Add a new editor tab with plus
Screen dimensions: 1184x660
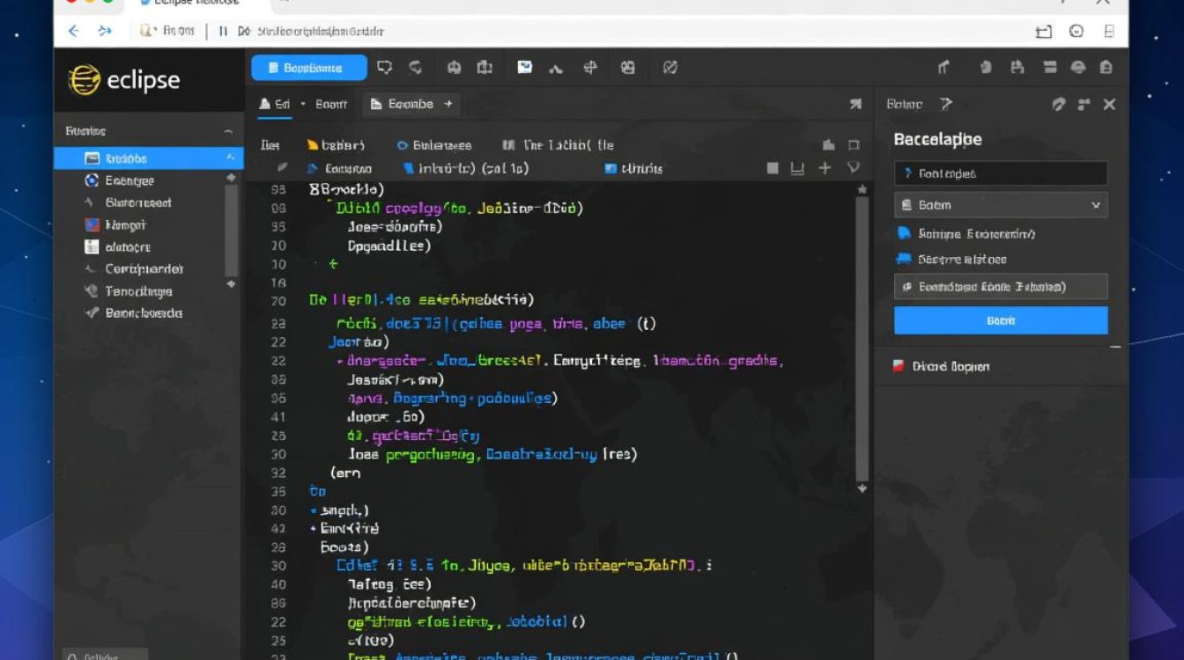tap(448, 104)
